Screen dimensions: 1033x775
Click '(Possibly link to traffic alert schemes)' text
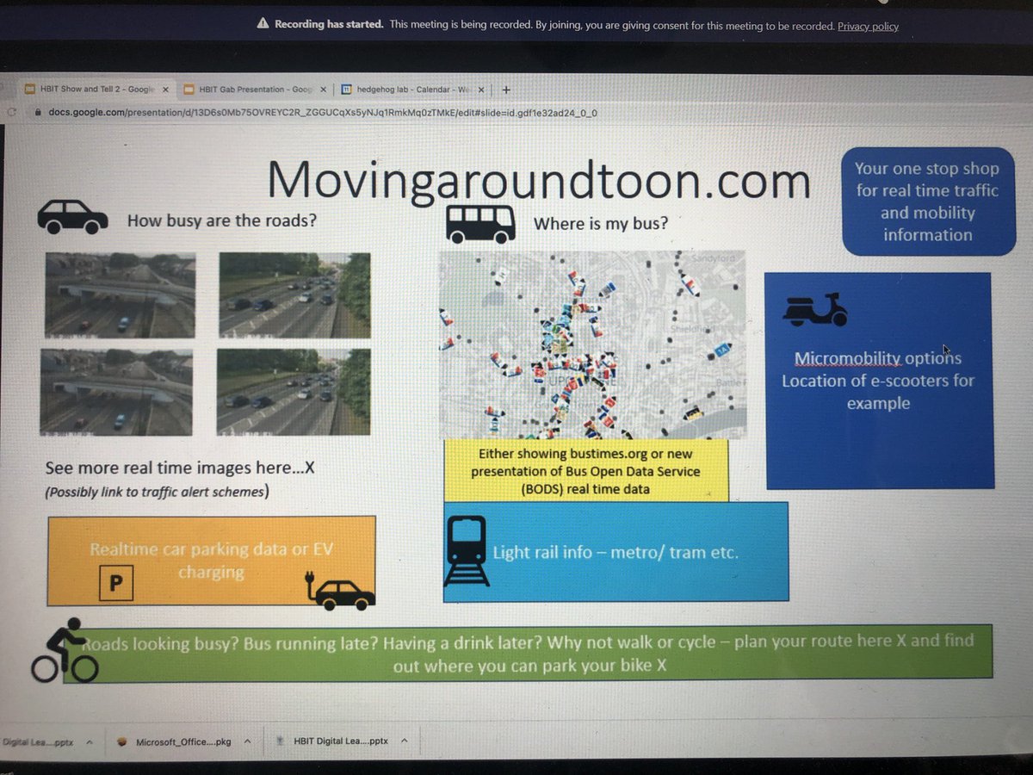(x=157, y=493)
